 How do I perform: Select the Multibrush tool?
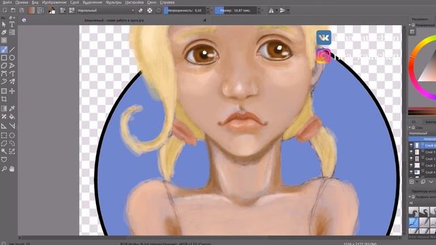12,82
